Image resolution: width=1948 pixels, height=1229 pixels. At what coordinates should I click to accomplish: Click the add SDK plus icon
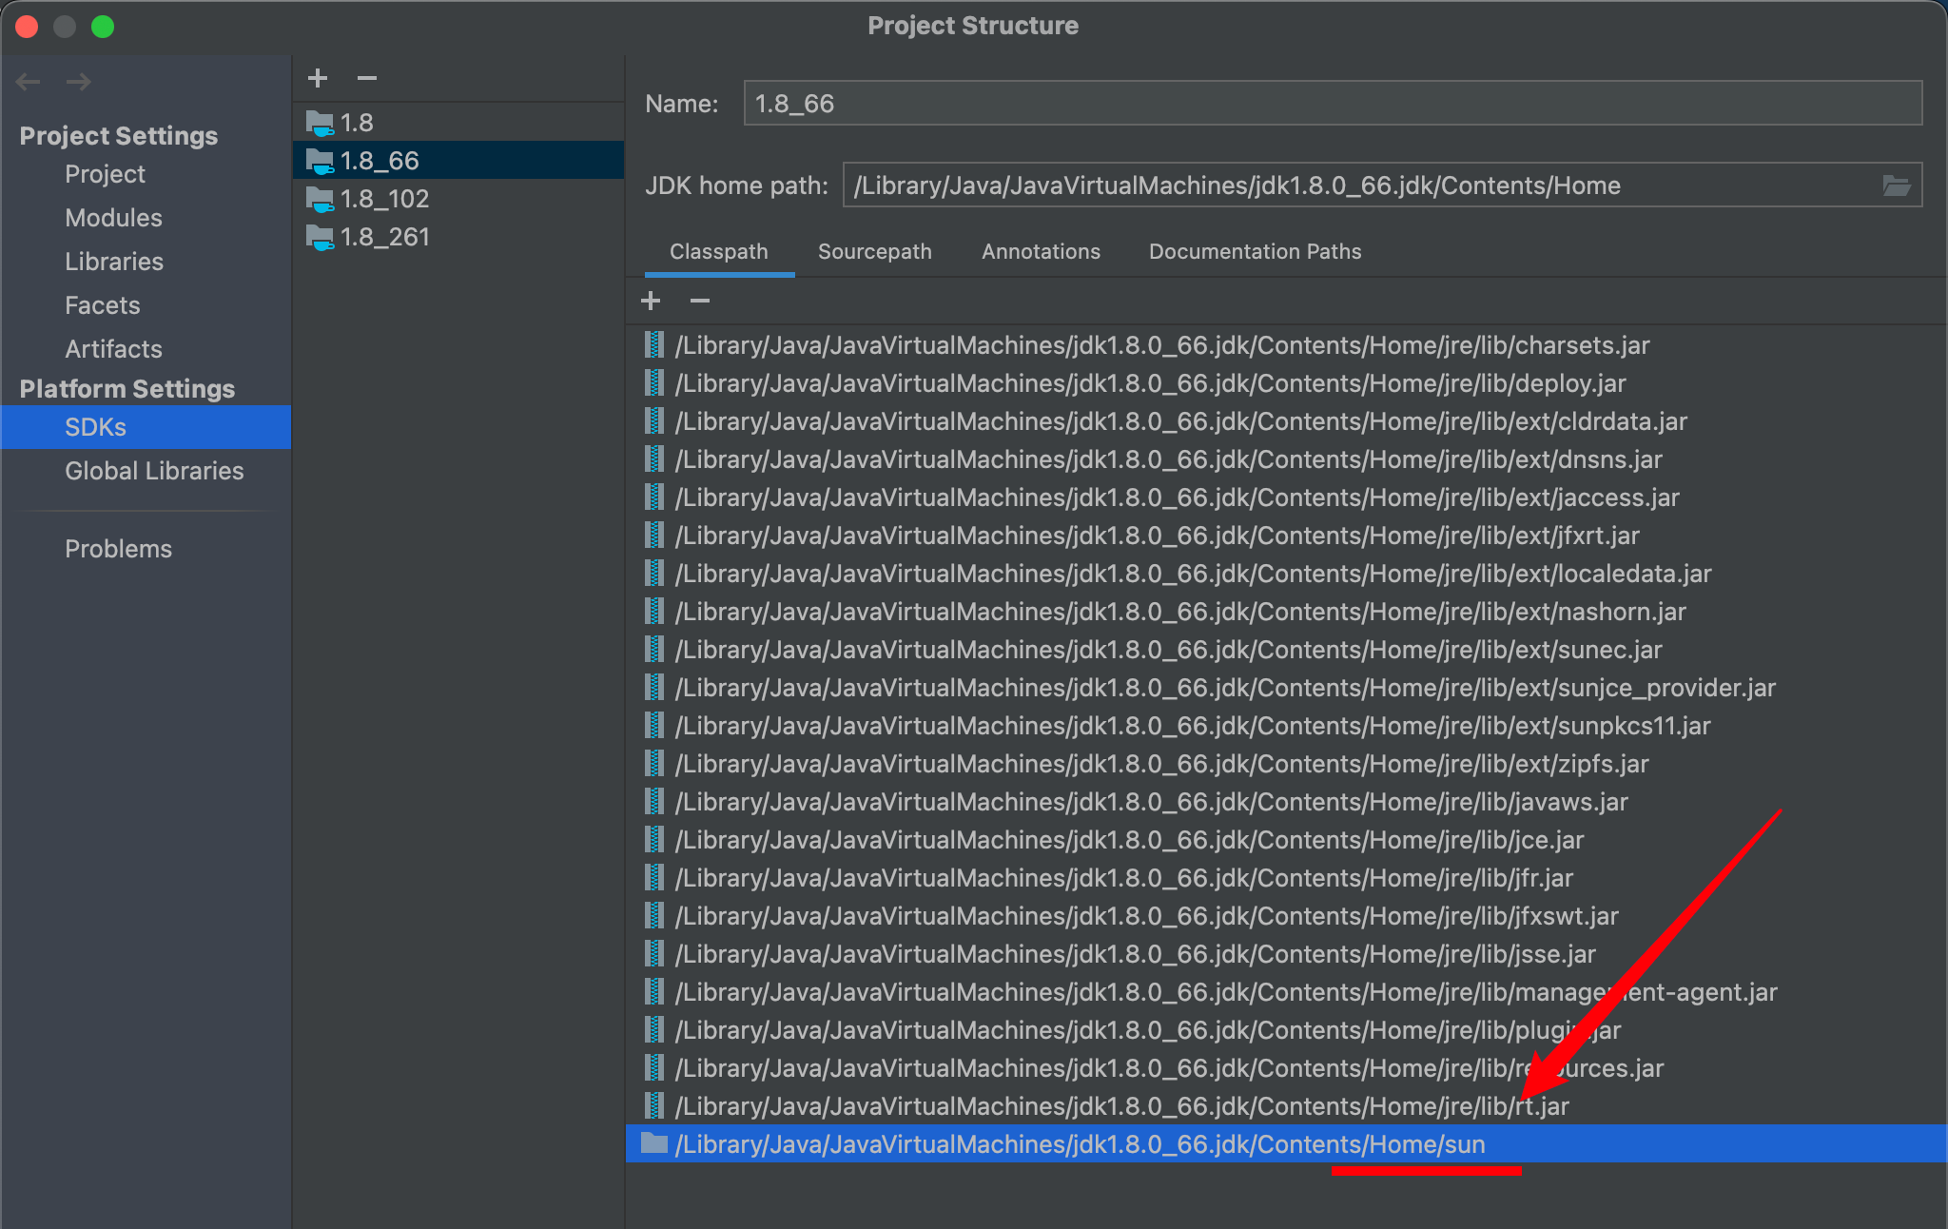(x=318, y=78)
